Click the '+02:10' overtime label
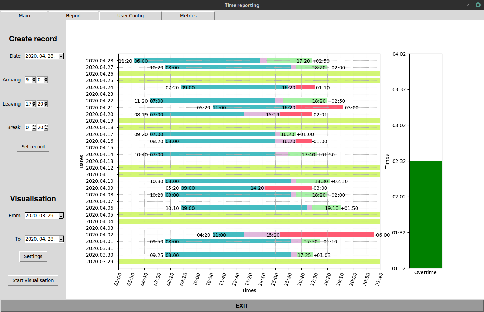The width and height of the screenshot is (484, 312). (x=339, y=181)
